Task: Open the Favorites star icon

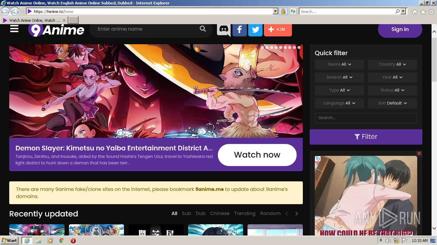Action: pyautogui.click(x=423, y=12)
